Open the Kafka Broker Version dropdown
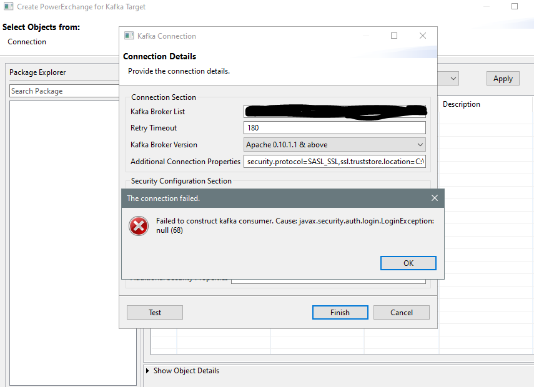 coord(334,145)
